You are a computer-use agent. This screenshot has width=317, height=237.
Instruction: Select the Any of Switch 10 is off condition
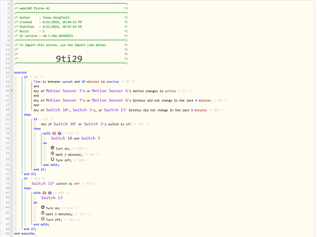coord(86,124)
